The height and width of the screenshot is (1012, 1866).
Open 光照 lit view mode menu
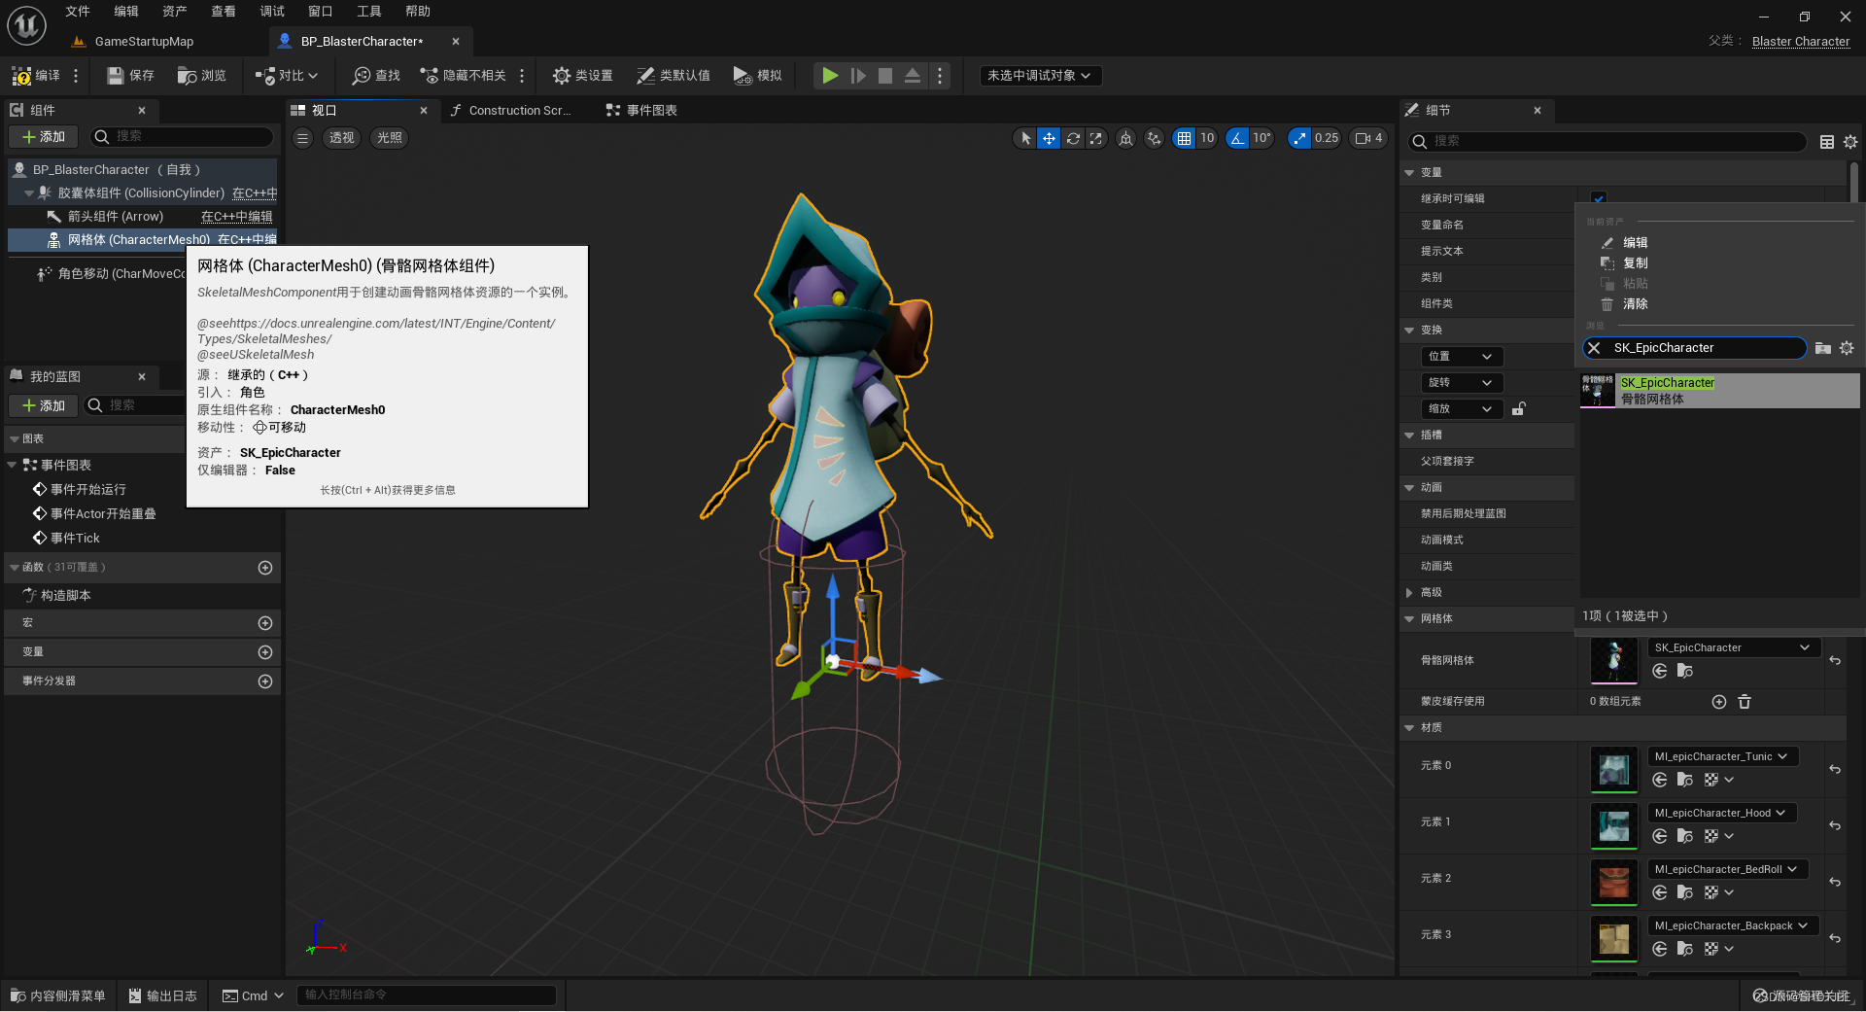click(390, 138)
